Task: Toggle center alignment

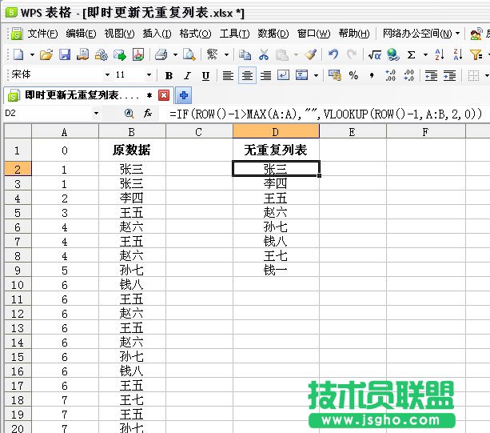Action: point(247,75)
